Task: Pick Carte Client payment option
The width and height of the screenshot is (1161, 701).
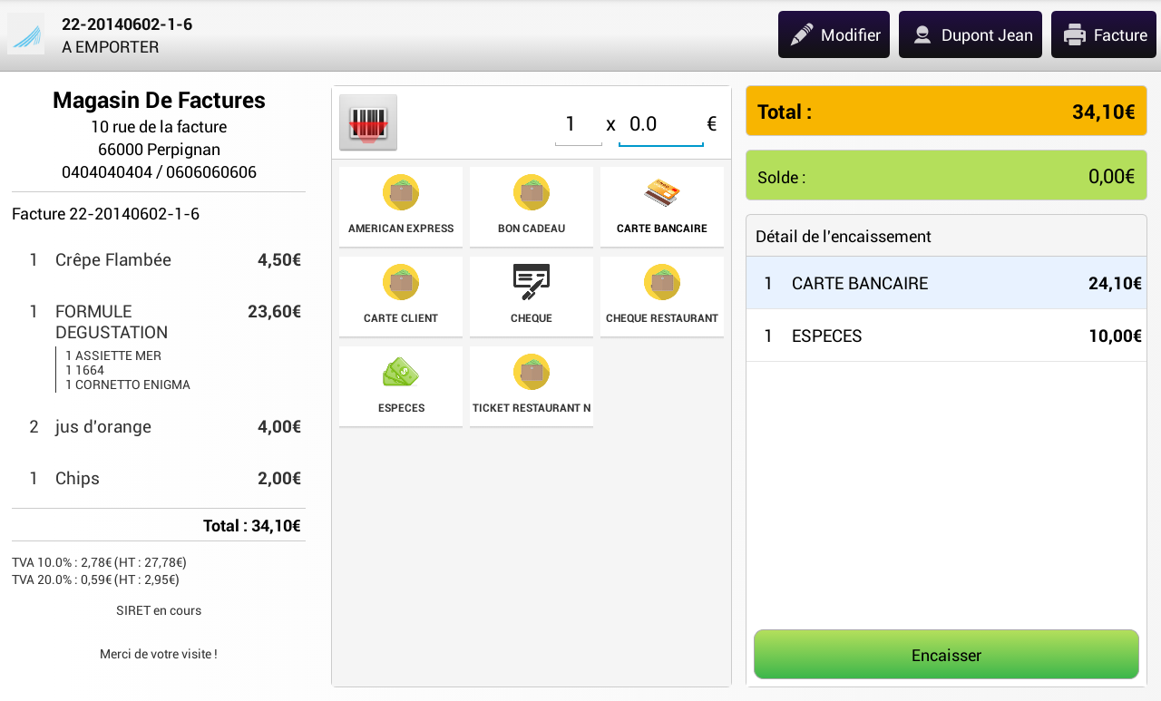Action: tap(401, 296)
